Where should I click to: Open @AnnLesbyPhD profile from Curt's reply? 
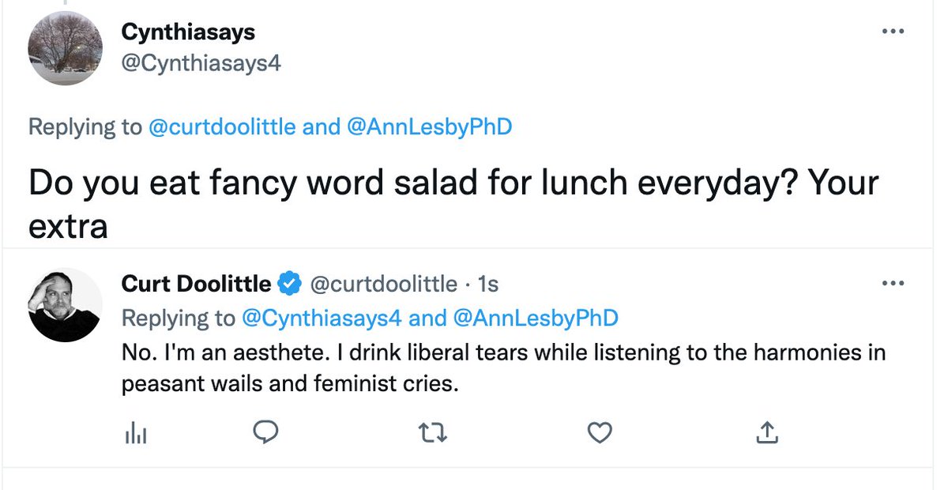pyautogui.click(x=540, y=318)
